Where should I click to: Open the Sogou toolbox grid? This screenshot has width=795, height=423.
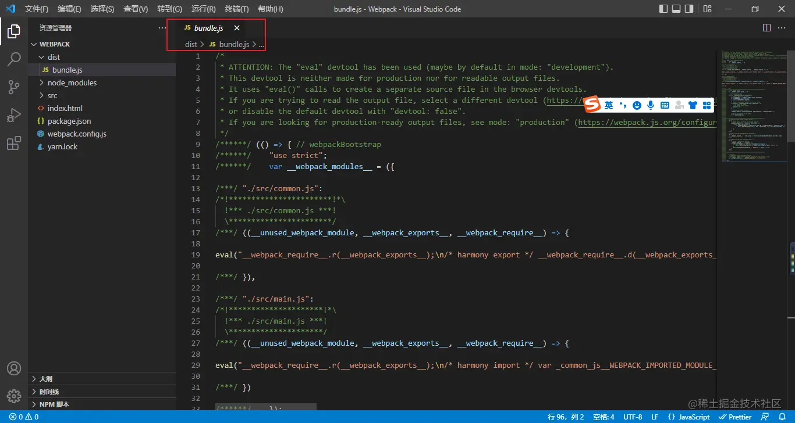coord(707,105)
